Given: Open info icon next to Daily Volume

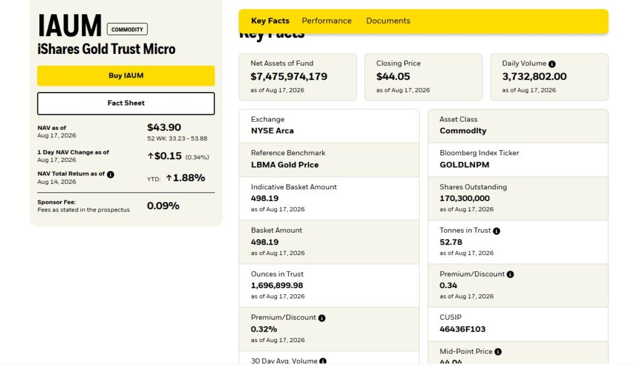Looking at the screenshot, I should [552, 64].
